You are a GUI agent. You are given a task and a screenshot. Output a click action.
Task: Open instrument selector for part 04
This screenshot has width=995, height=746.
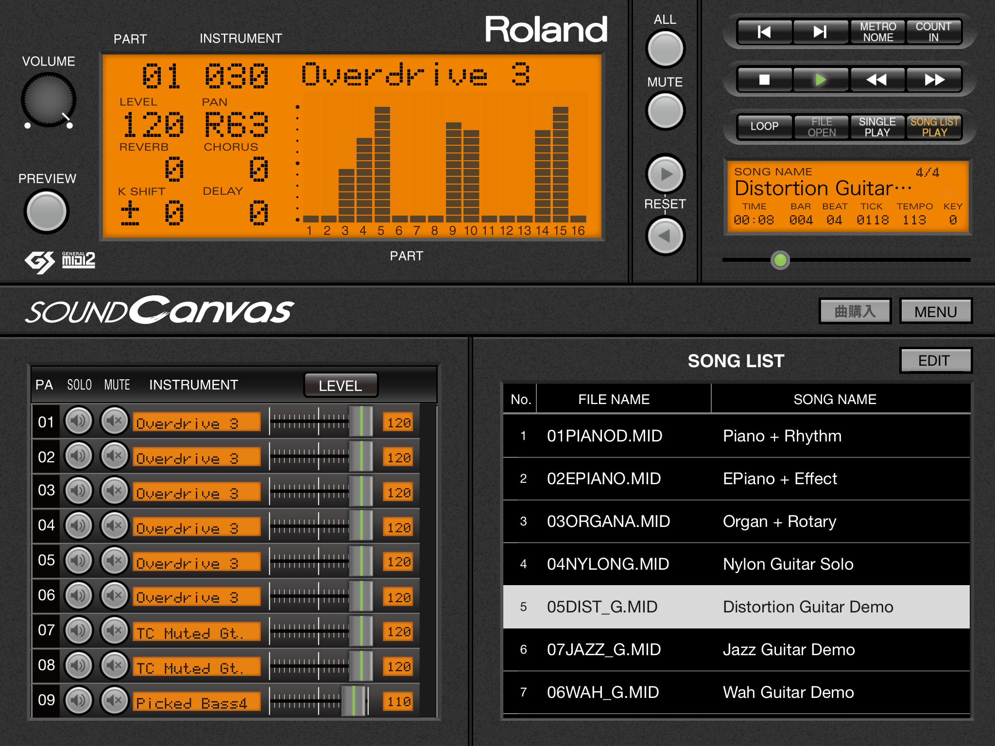click(x=197, y=527)
